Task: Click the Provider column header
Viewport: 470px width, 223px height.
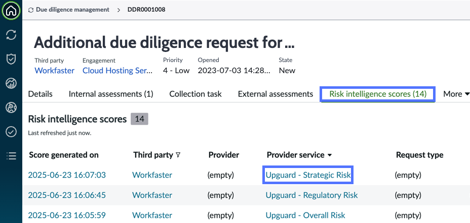Action: [x=224, y=155]
